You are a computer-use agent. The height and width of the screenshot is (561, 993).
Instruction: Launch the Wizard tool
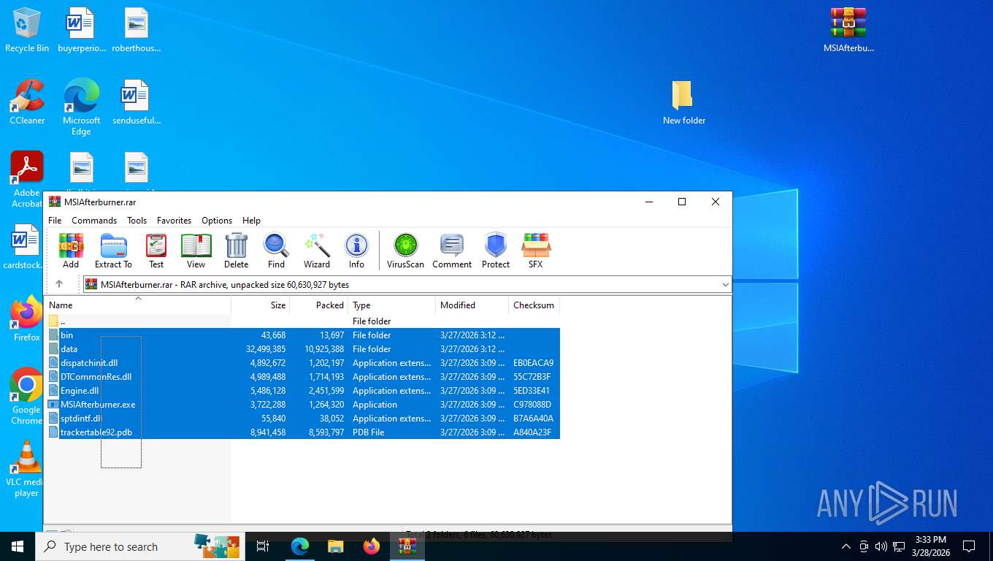(317, 251)
